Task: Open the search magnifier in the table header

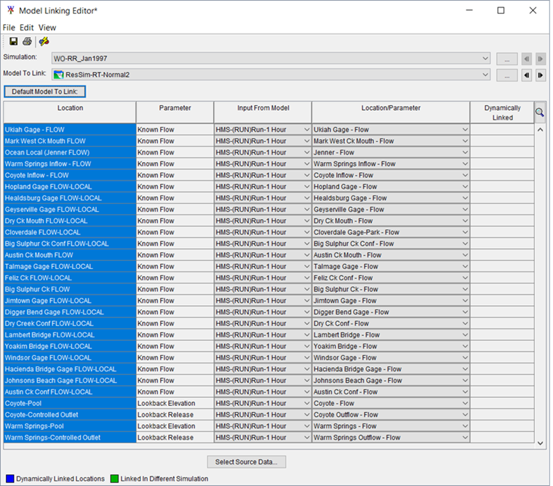Action: click(x=540, y=112)
